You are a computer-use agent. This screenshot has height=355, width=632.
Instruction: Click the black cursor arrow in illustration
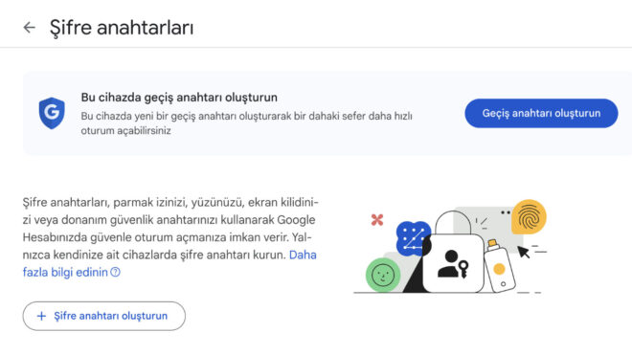point(523,252)
